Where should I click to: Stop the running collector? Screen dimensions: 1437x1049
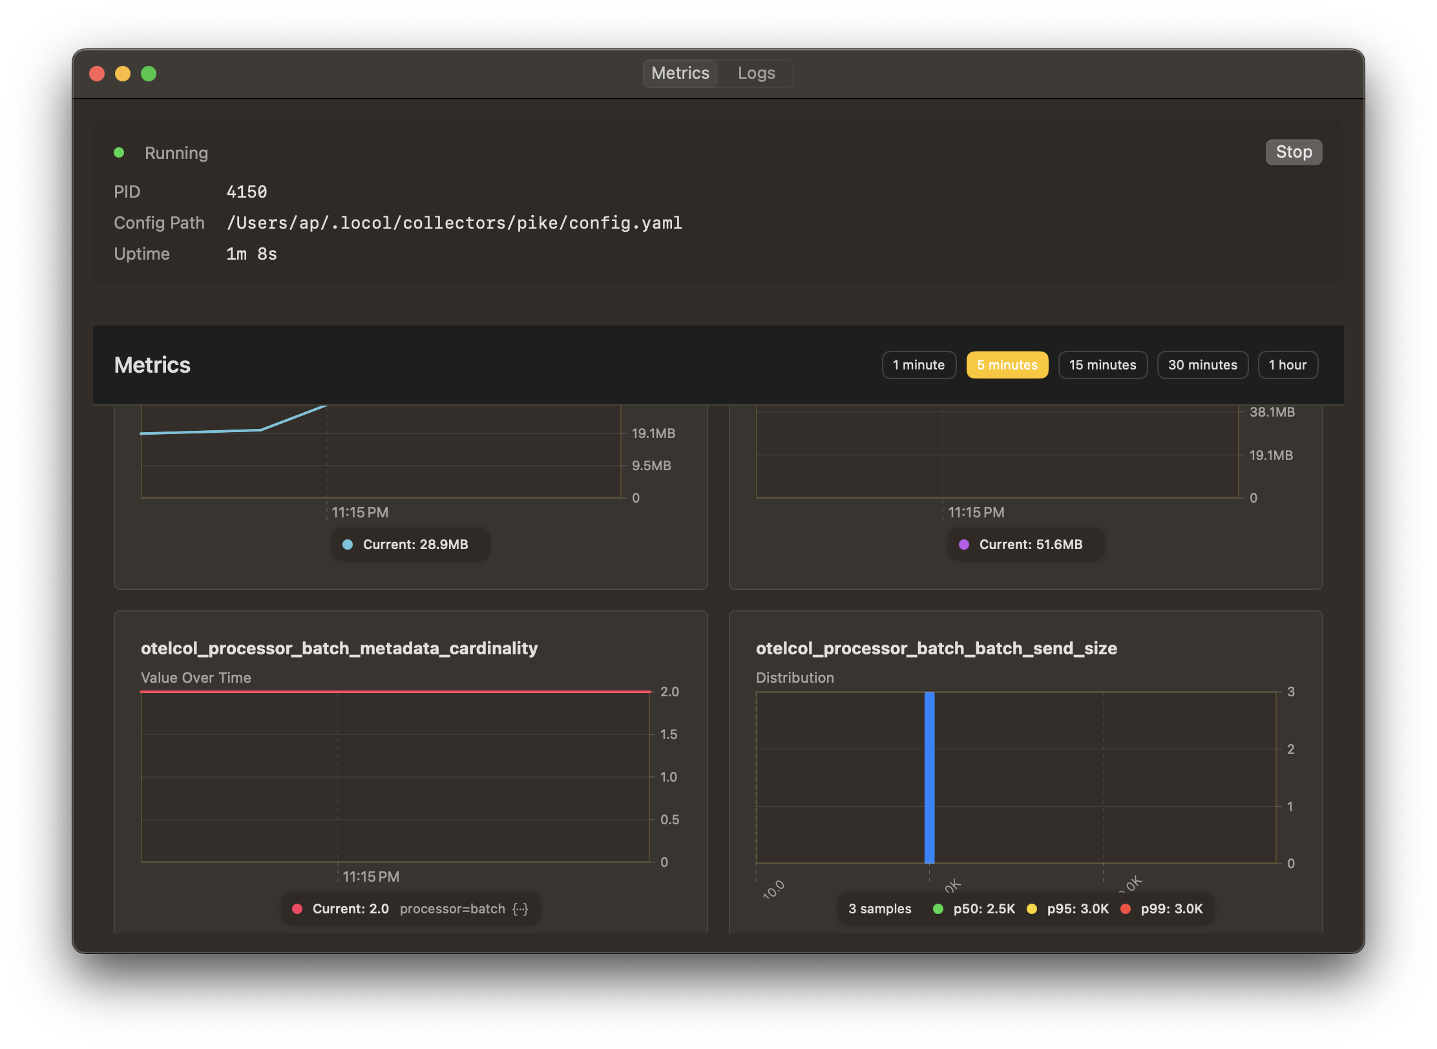1294,152
